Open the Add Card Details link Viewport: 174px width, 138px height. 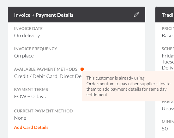click(31, 127)
